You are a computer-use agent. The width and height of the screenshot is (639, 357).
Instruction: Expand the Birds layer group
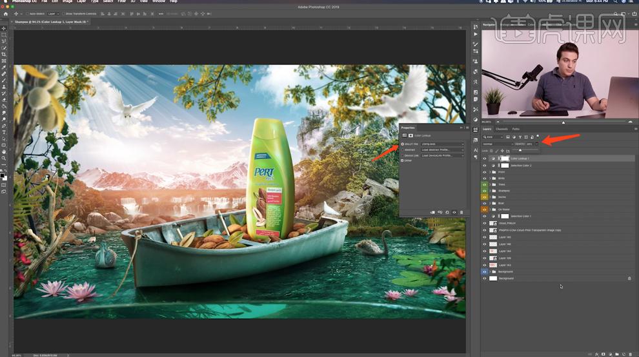(490, 179)
